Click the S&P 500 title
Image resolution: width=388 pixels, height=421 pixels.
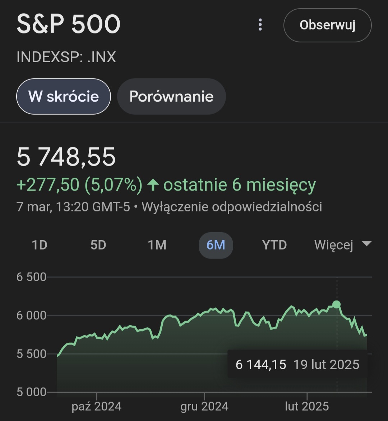pyautogui.click(x=68, y=25)
